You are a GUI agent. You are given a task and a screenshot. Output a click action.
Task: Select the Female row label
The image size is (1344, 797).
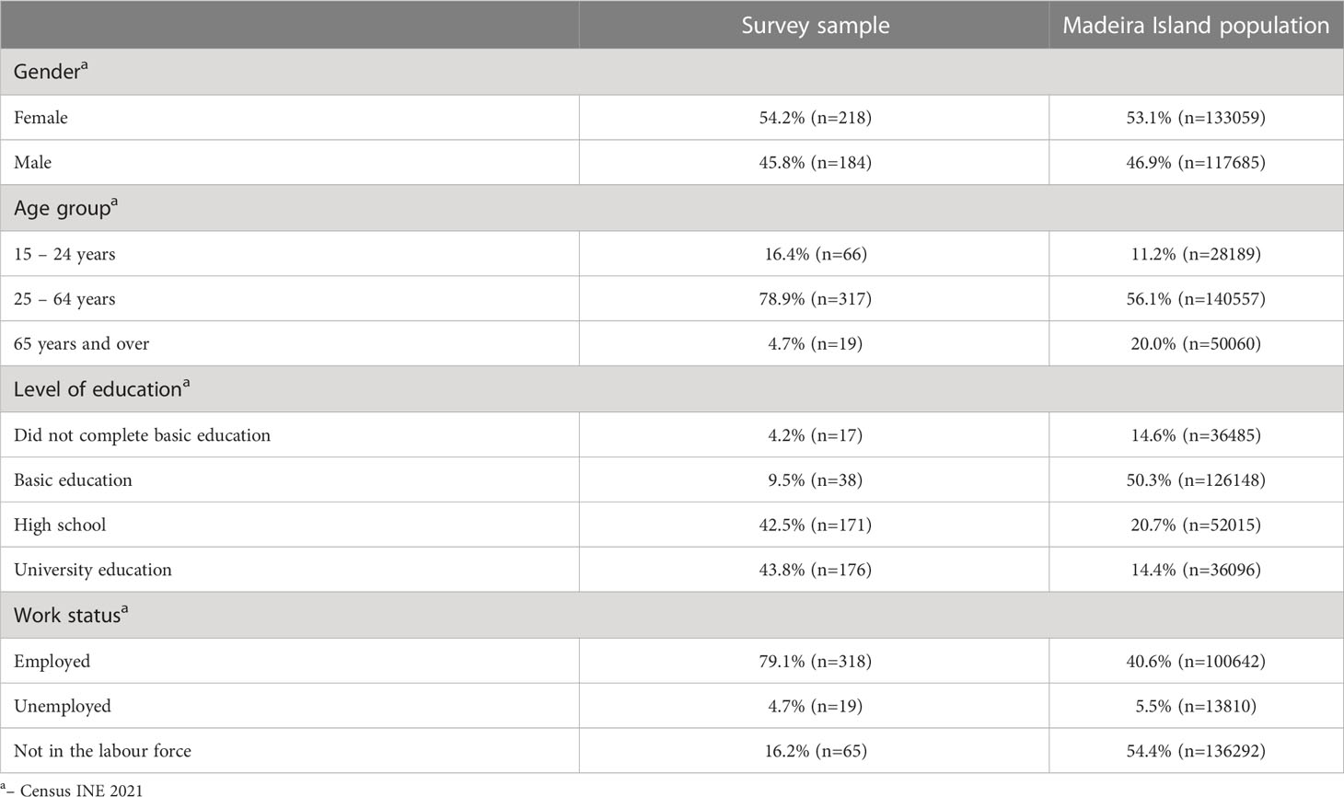point(41,118)
